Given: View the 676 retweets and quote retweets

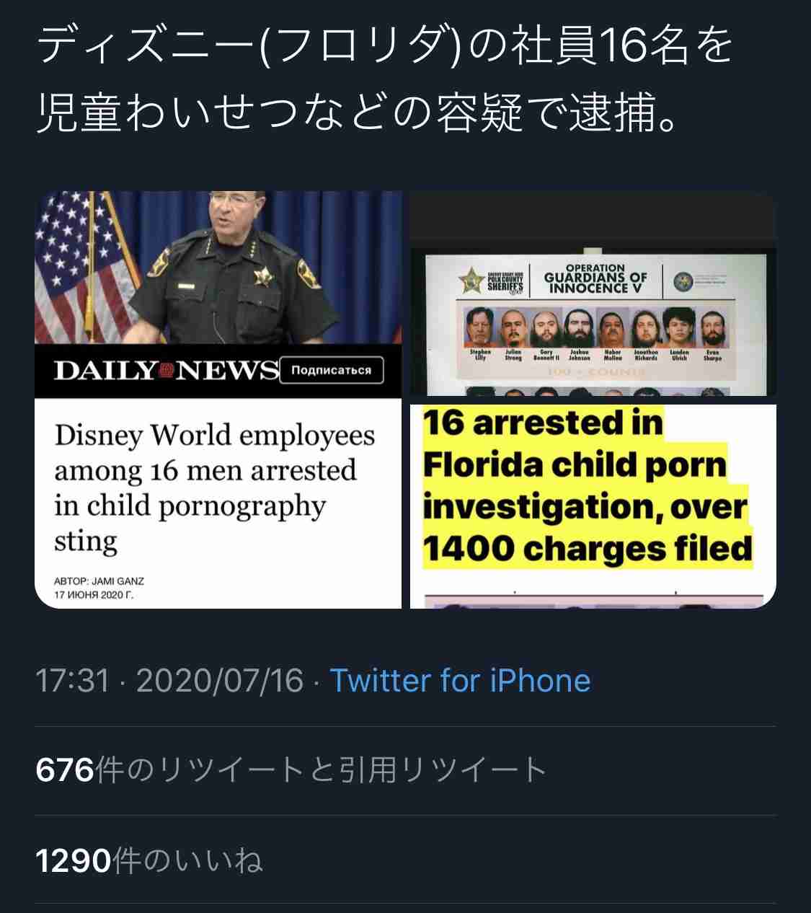Looking at the screenshot, I should point(291,770).
